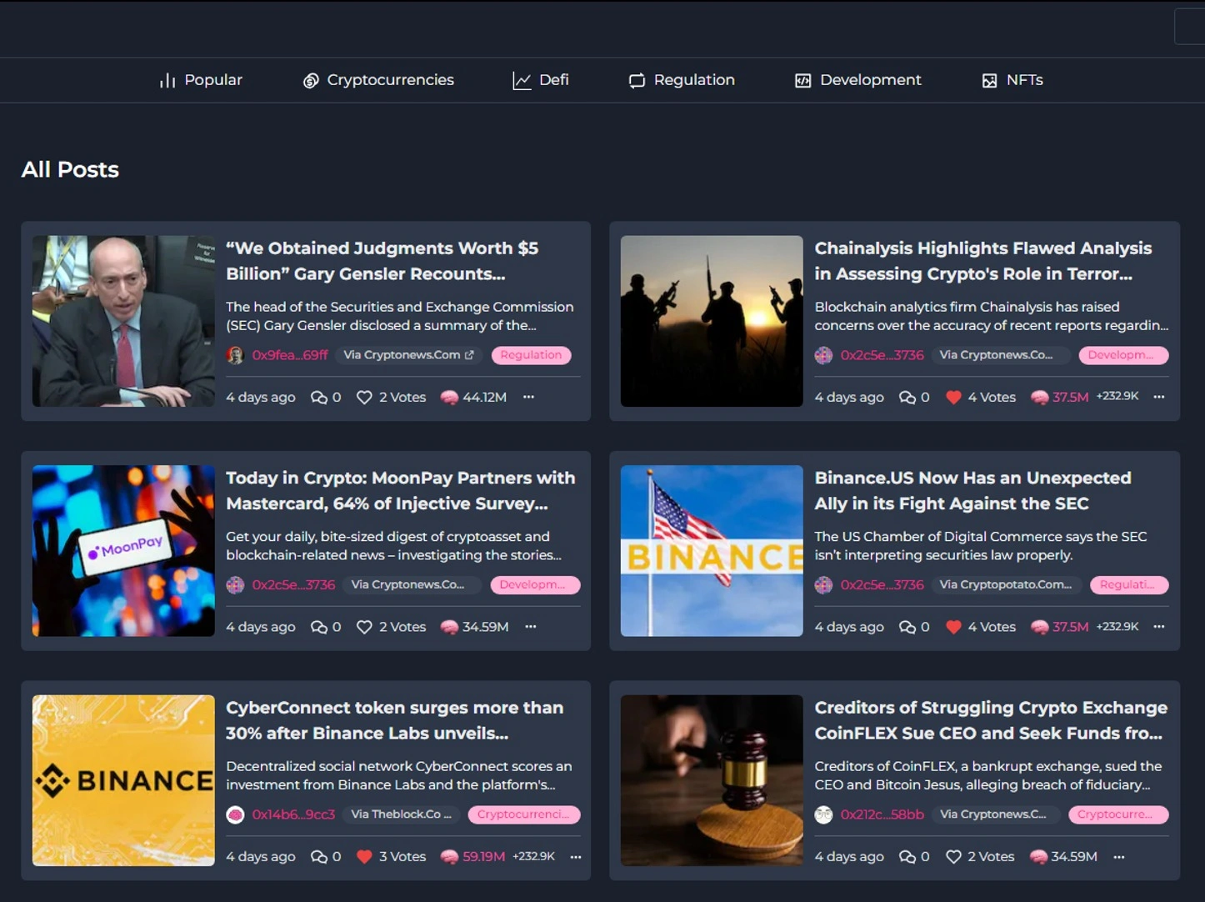Open more options on Chainalysis post

1159,397
